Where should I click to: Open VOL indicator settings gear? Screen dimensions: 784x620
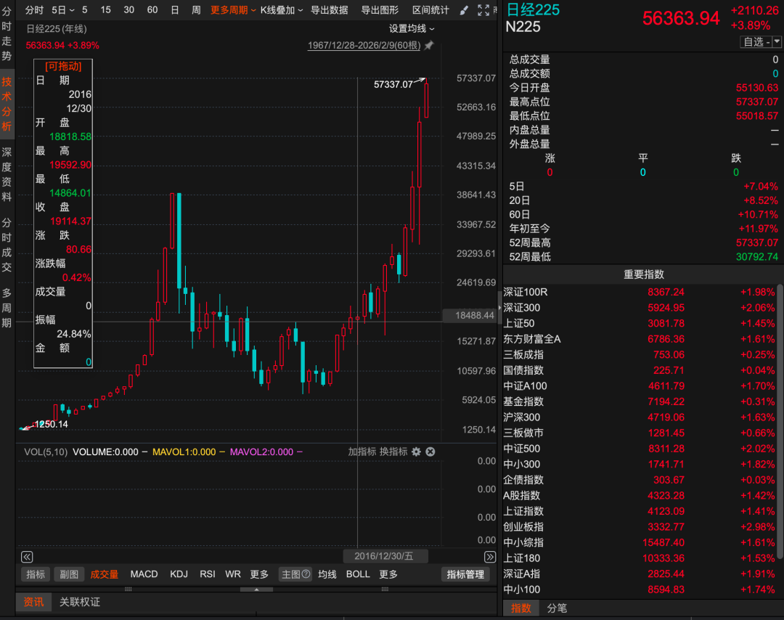[416, 452]
